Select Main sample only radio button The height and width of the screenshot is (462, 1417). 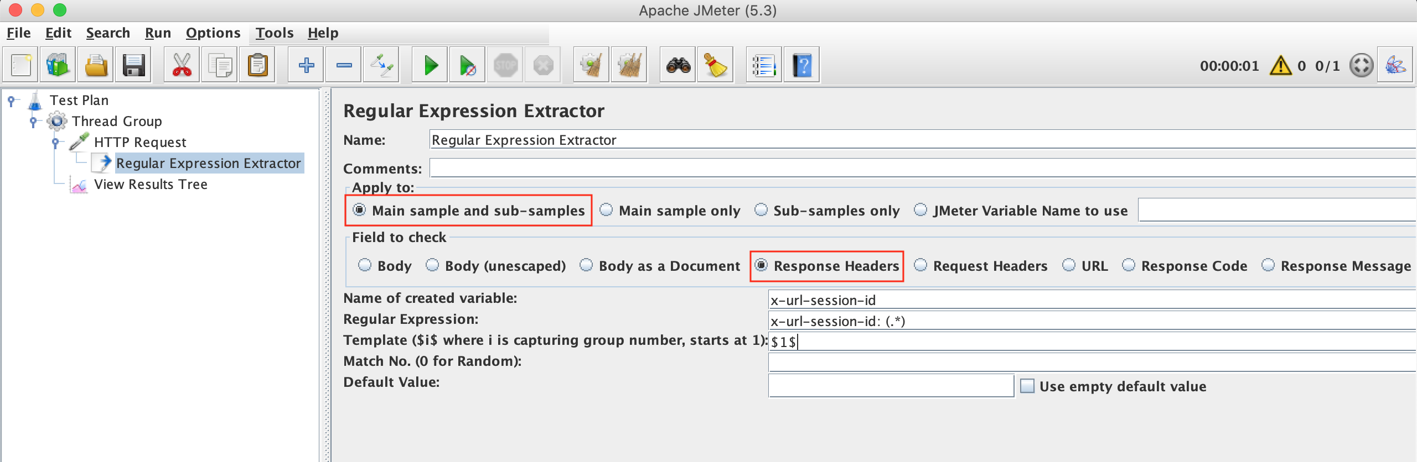[x=607, y=210]
